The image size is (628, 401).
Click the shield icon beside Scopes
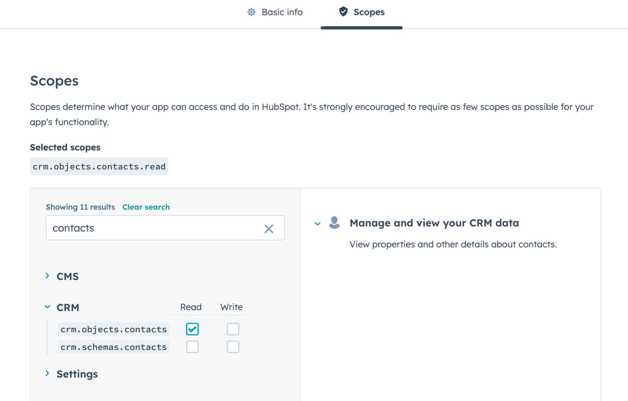343,12
